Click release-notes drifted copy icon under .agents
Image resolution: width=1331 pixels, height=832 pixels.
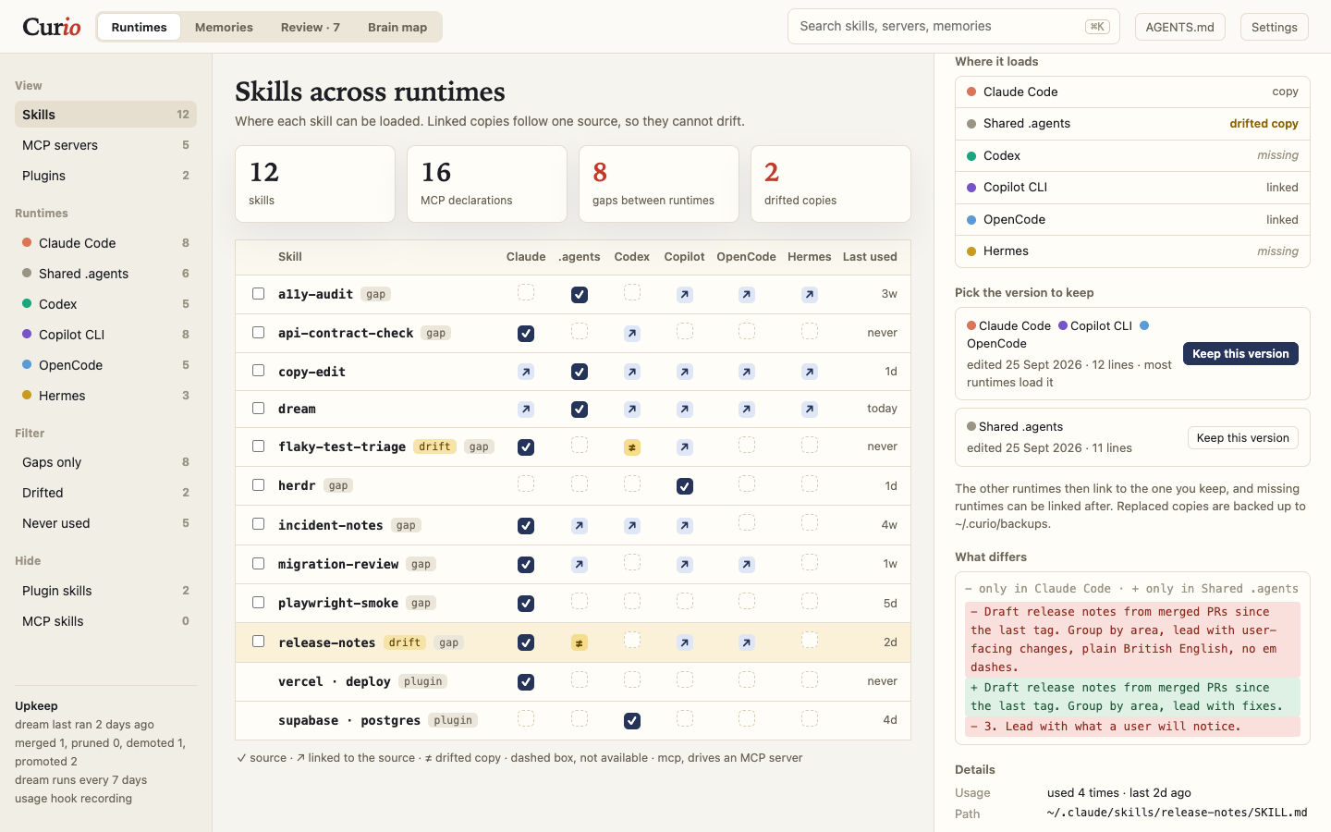click(580, 642)
